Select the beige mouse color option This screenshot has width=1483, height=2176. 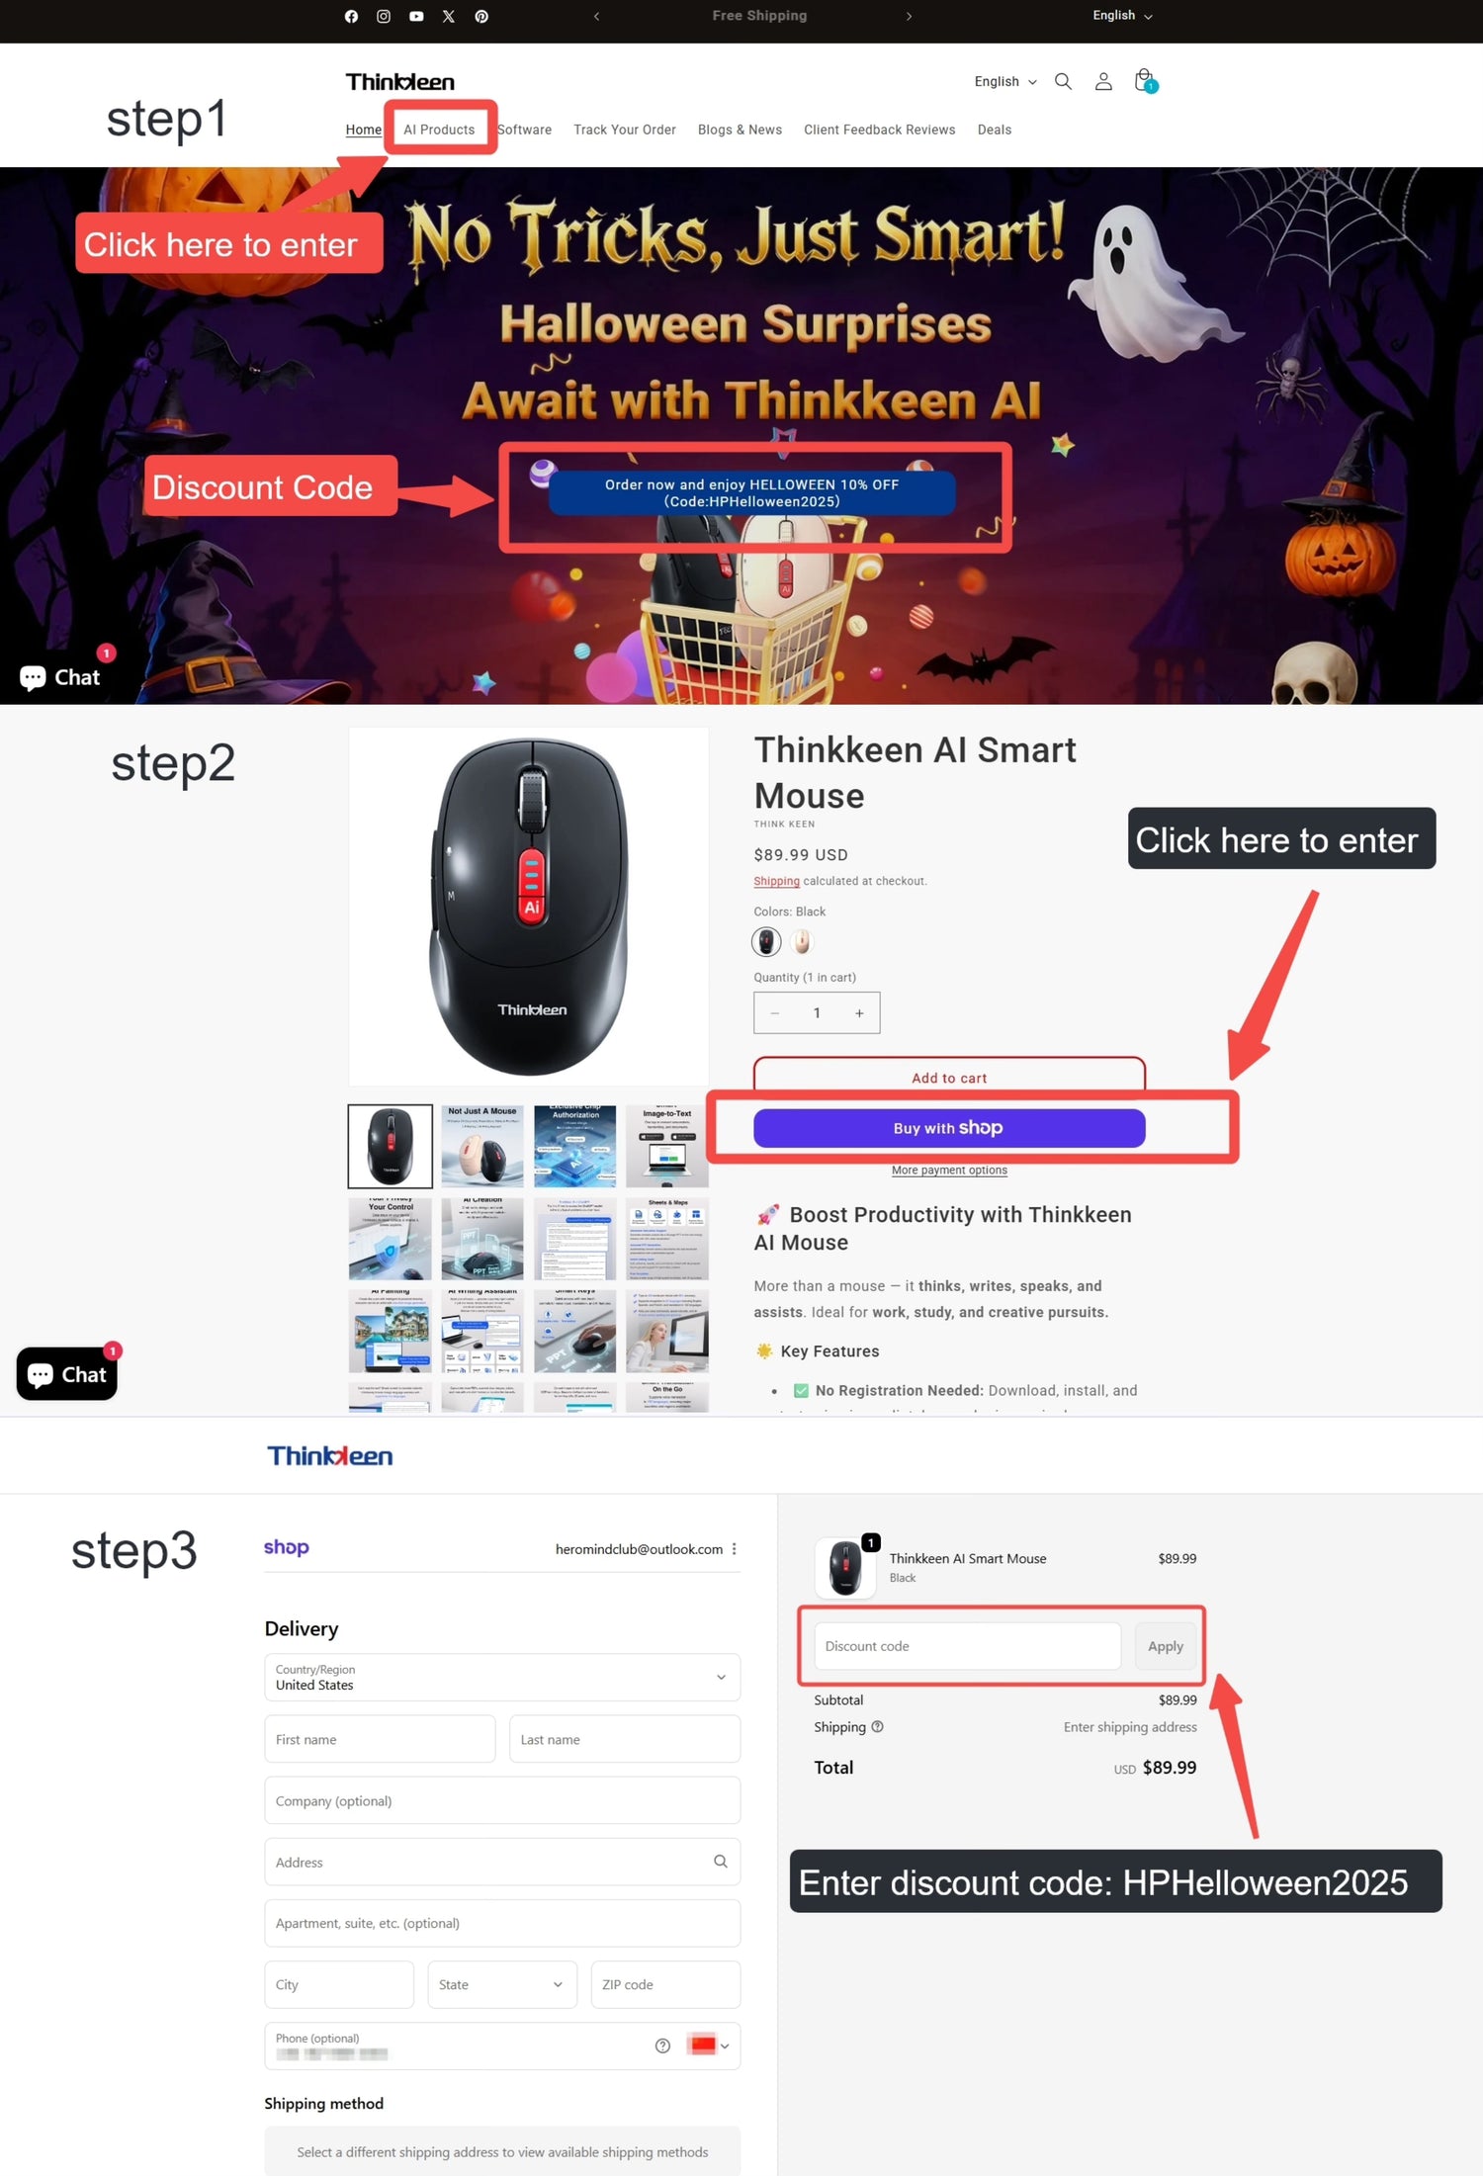point(802,941)
